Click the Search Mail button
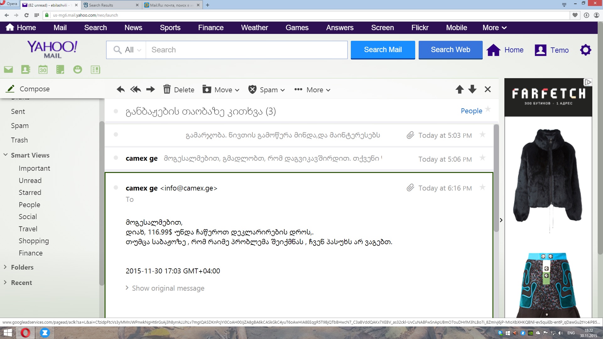Image resolution: width=603 pixels, height=339 pixels. [x=383, y=50]
